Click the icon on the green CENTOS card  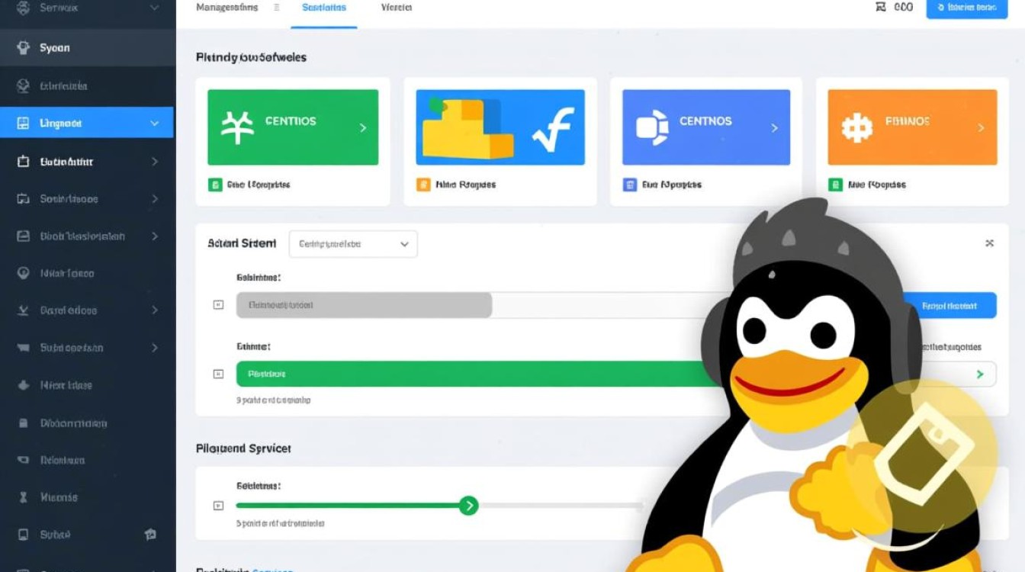[237, 127]
